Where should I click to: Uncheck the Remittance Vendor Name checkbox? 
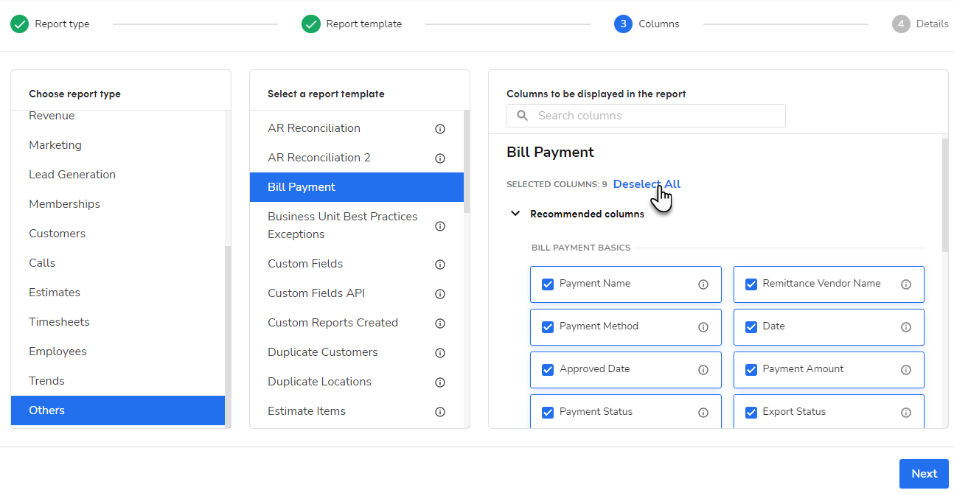pos(751,284)
